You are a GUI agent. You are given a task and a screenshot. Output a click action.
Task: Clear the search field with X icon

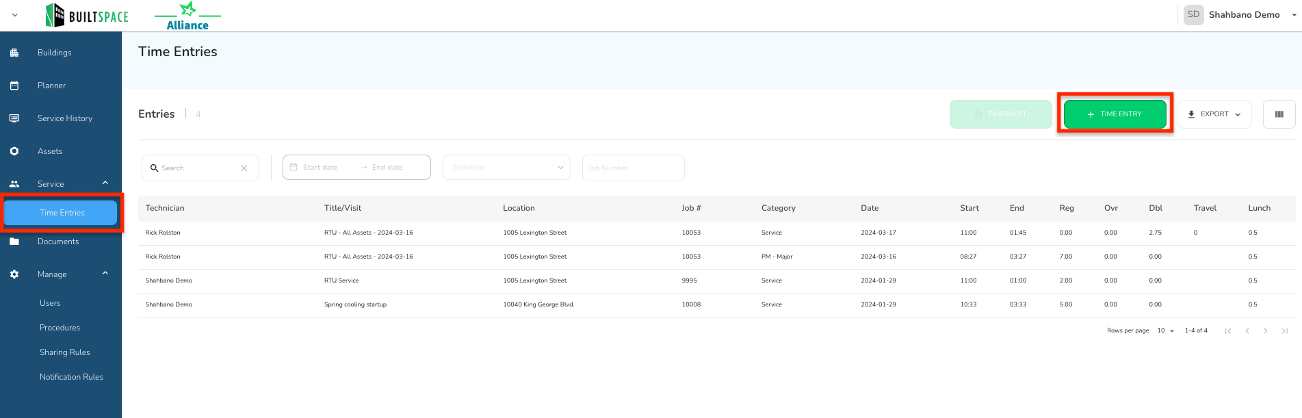(x=244, y=168)
